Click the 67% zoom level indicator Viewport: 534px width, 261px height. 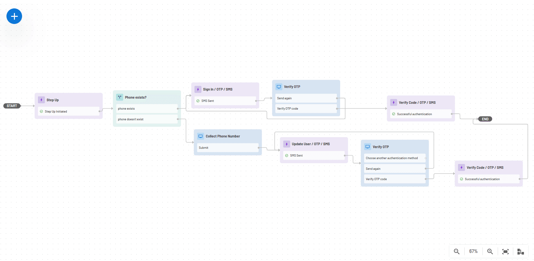point(473,251)
